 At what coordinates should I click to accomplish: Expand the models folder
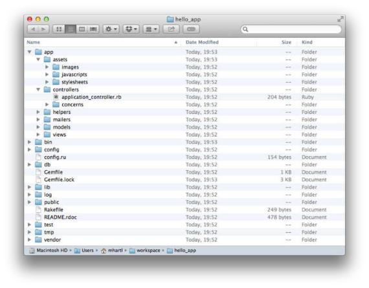pos(38,127)
